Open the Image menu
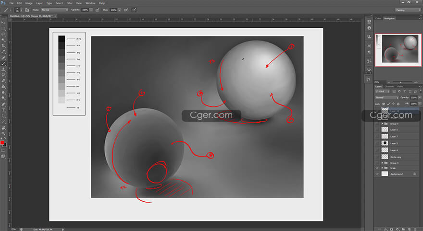Viewport: 423px width, 231px height. [29, 3]
